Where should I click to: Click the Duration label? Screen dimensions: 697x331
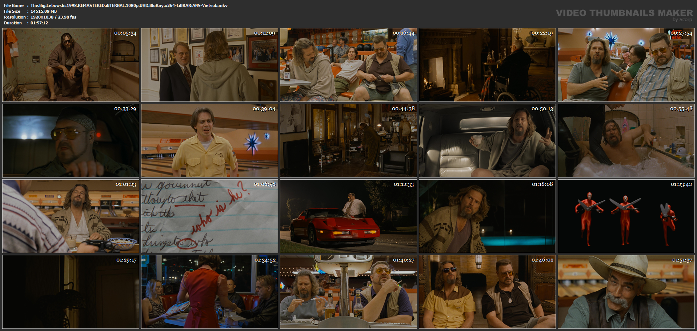point(13,23)
